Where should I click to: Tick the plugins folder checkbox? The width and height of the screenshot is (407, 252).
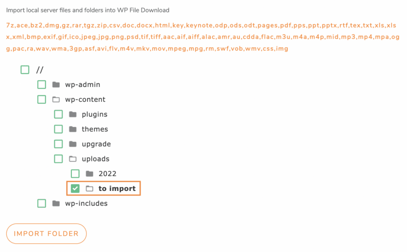click(58, 114)
